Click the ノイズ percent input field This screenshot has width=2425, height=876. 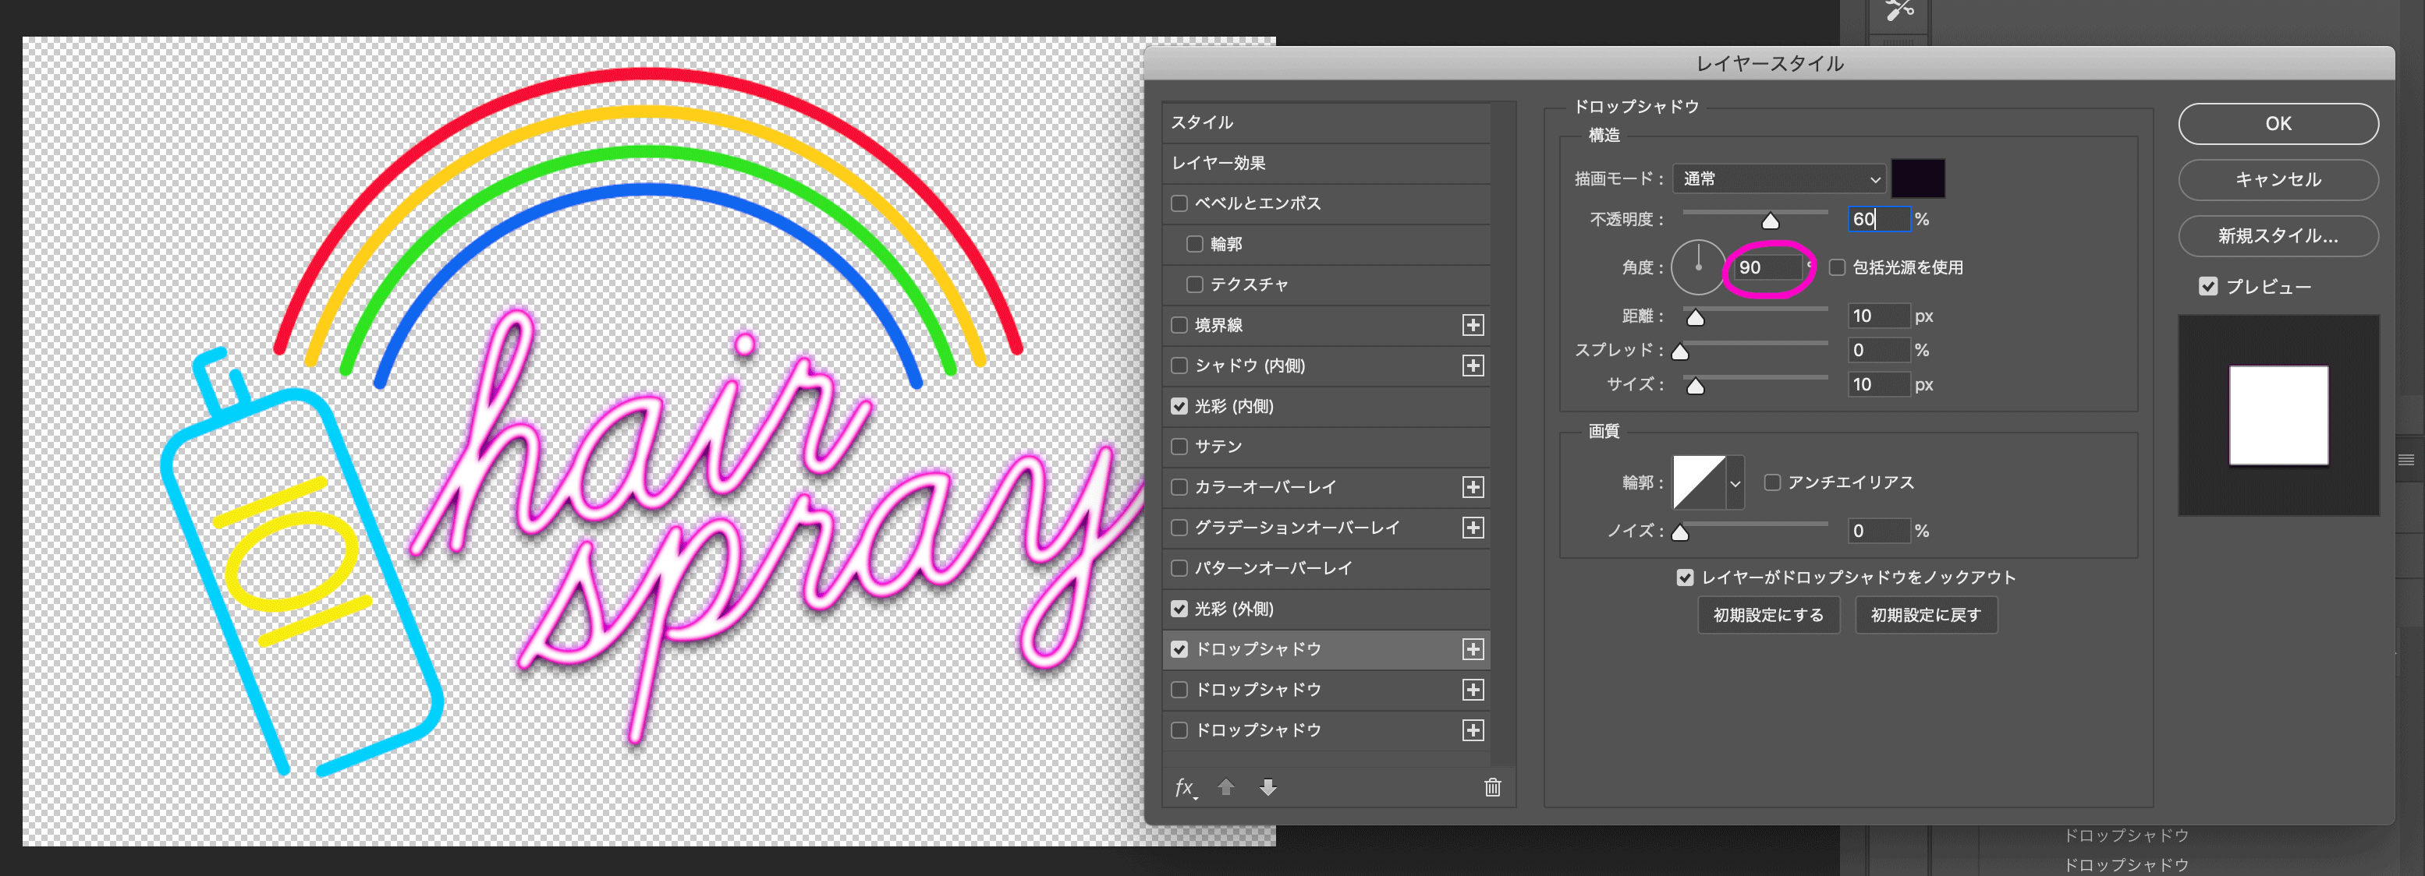pyautogui.click(x=1879, y=531)
